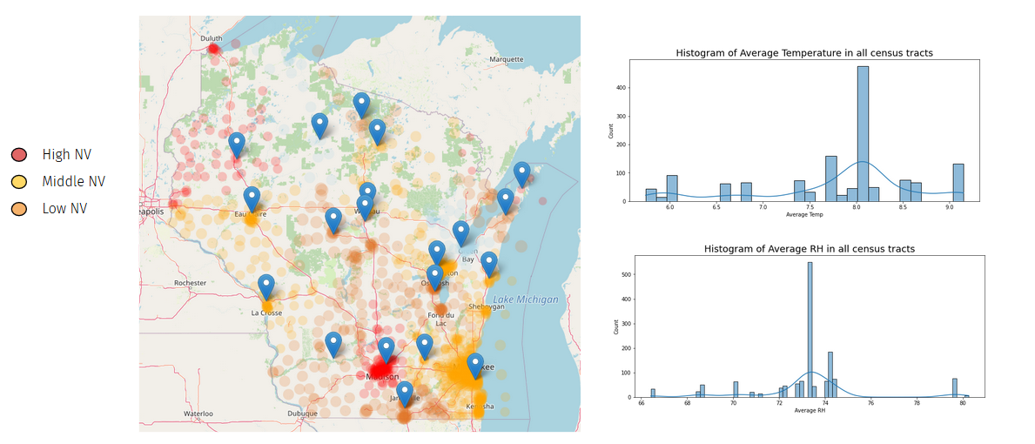Click the 'Rochester' city label
The height and width of the screenshot is (444, 1035).
pyautogui.click(x=190, y=283)
